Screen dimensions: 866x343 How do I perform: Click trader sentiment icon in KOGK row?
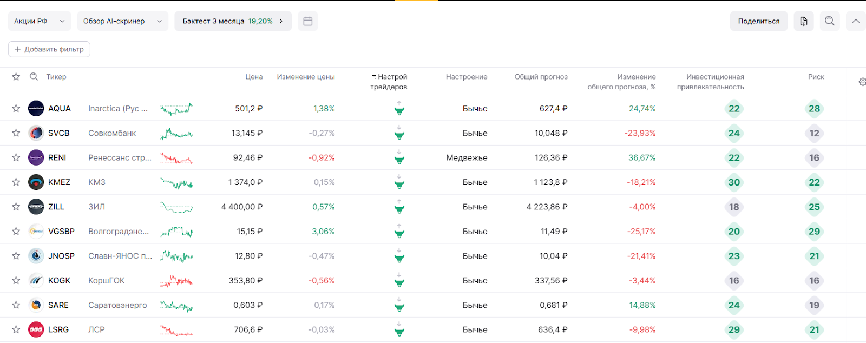click(399, 280)
